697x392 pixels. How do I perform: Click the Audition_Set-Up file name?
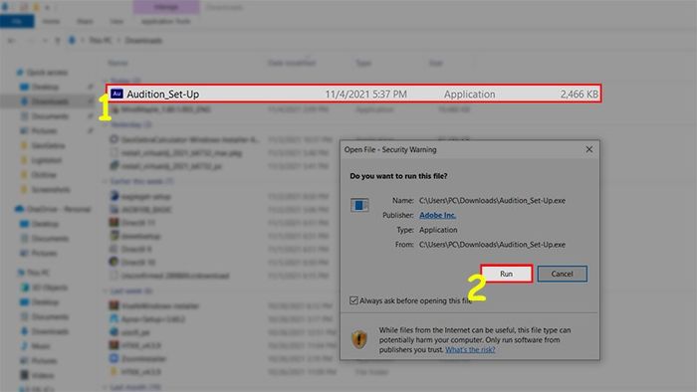point(162,95)
